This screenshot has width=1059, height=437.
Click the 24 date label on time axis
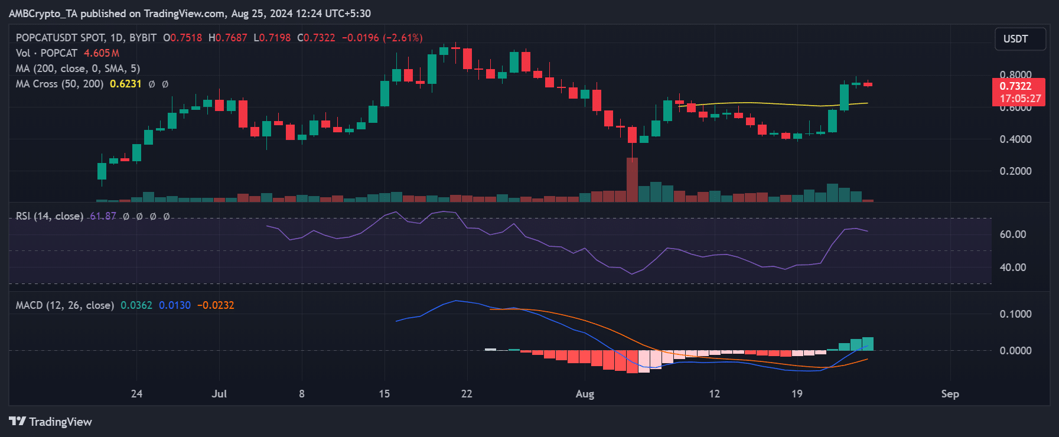(136, 394)
